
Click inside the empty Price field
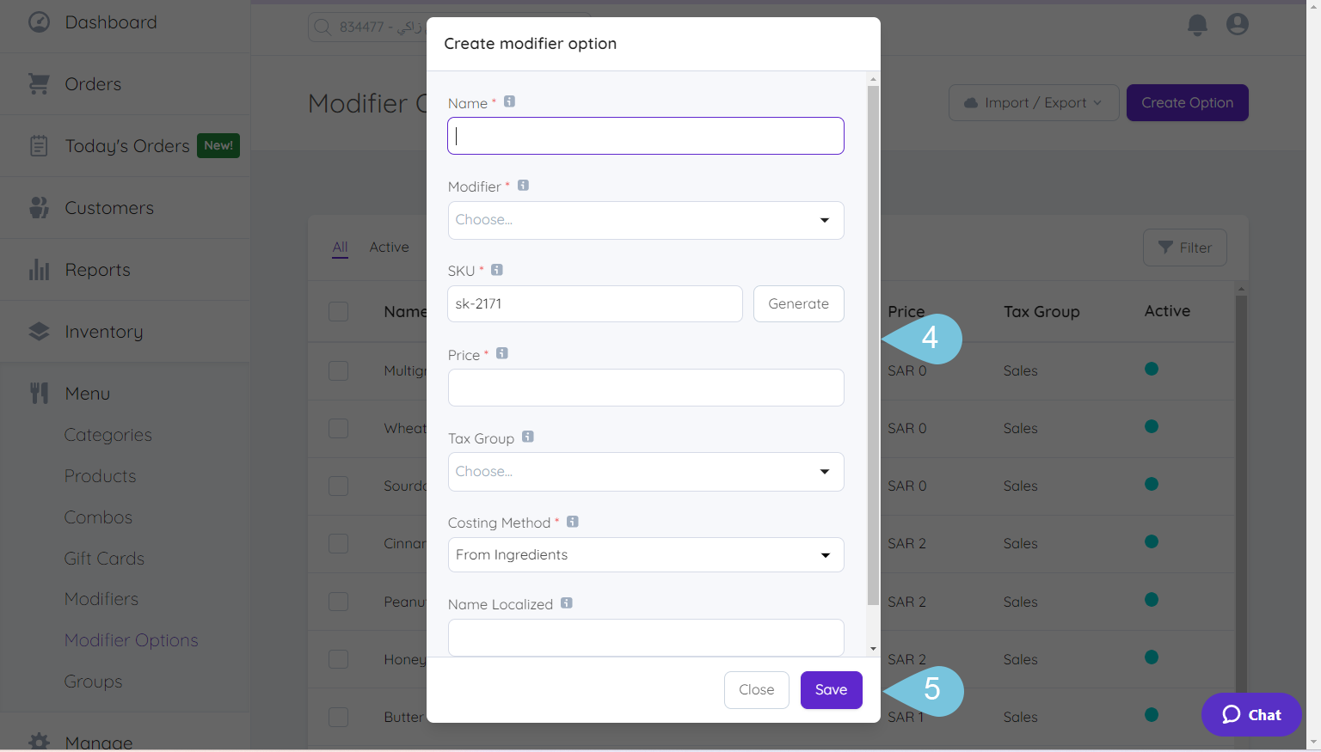(645, 388)
